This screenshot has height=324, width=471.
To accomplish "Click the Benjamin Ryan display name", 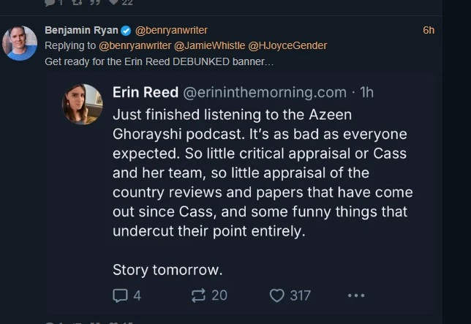I will tap(81, 31).
